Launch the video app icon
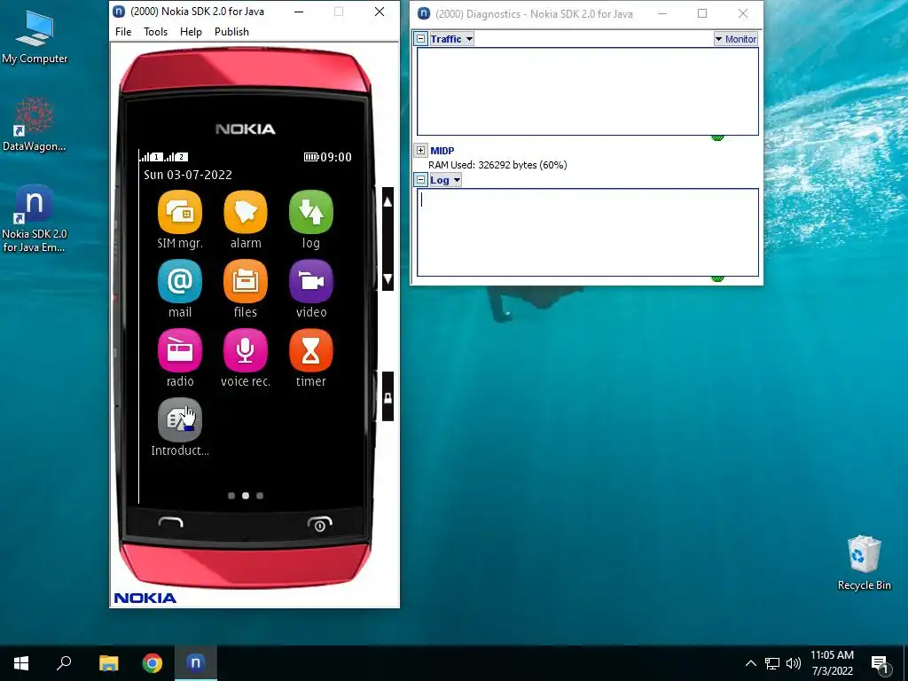Viewport: 908px width, 681px height. (311, 281)
